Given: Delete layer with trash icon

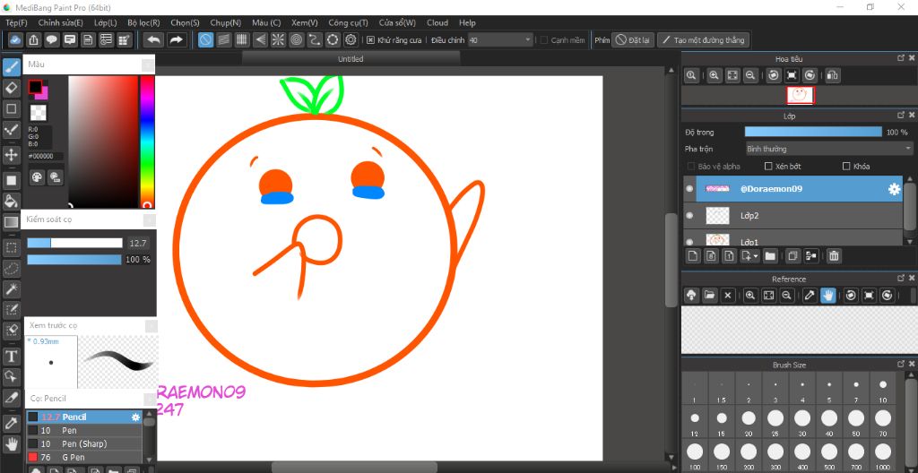Looking at the screenshot, I should [x=835, y=256].
